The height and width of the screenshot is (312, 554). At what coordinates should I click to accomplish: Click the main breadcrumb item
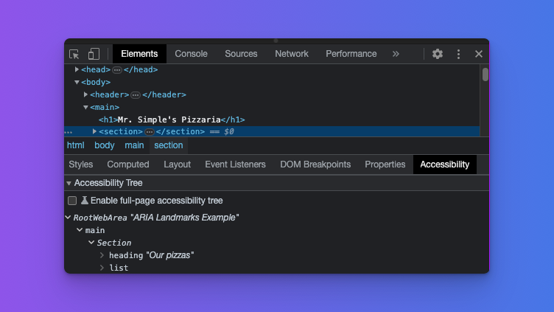[x=134, y=145]
